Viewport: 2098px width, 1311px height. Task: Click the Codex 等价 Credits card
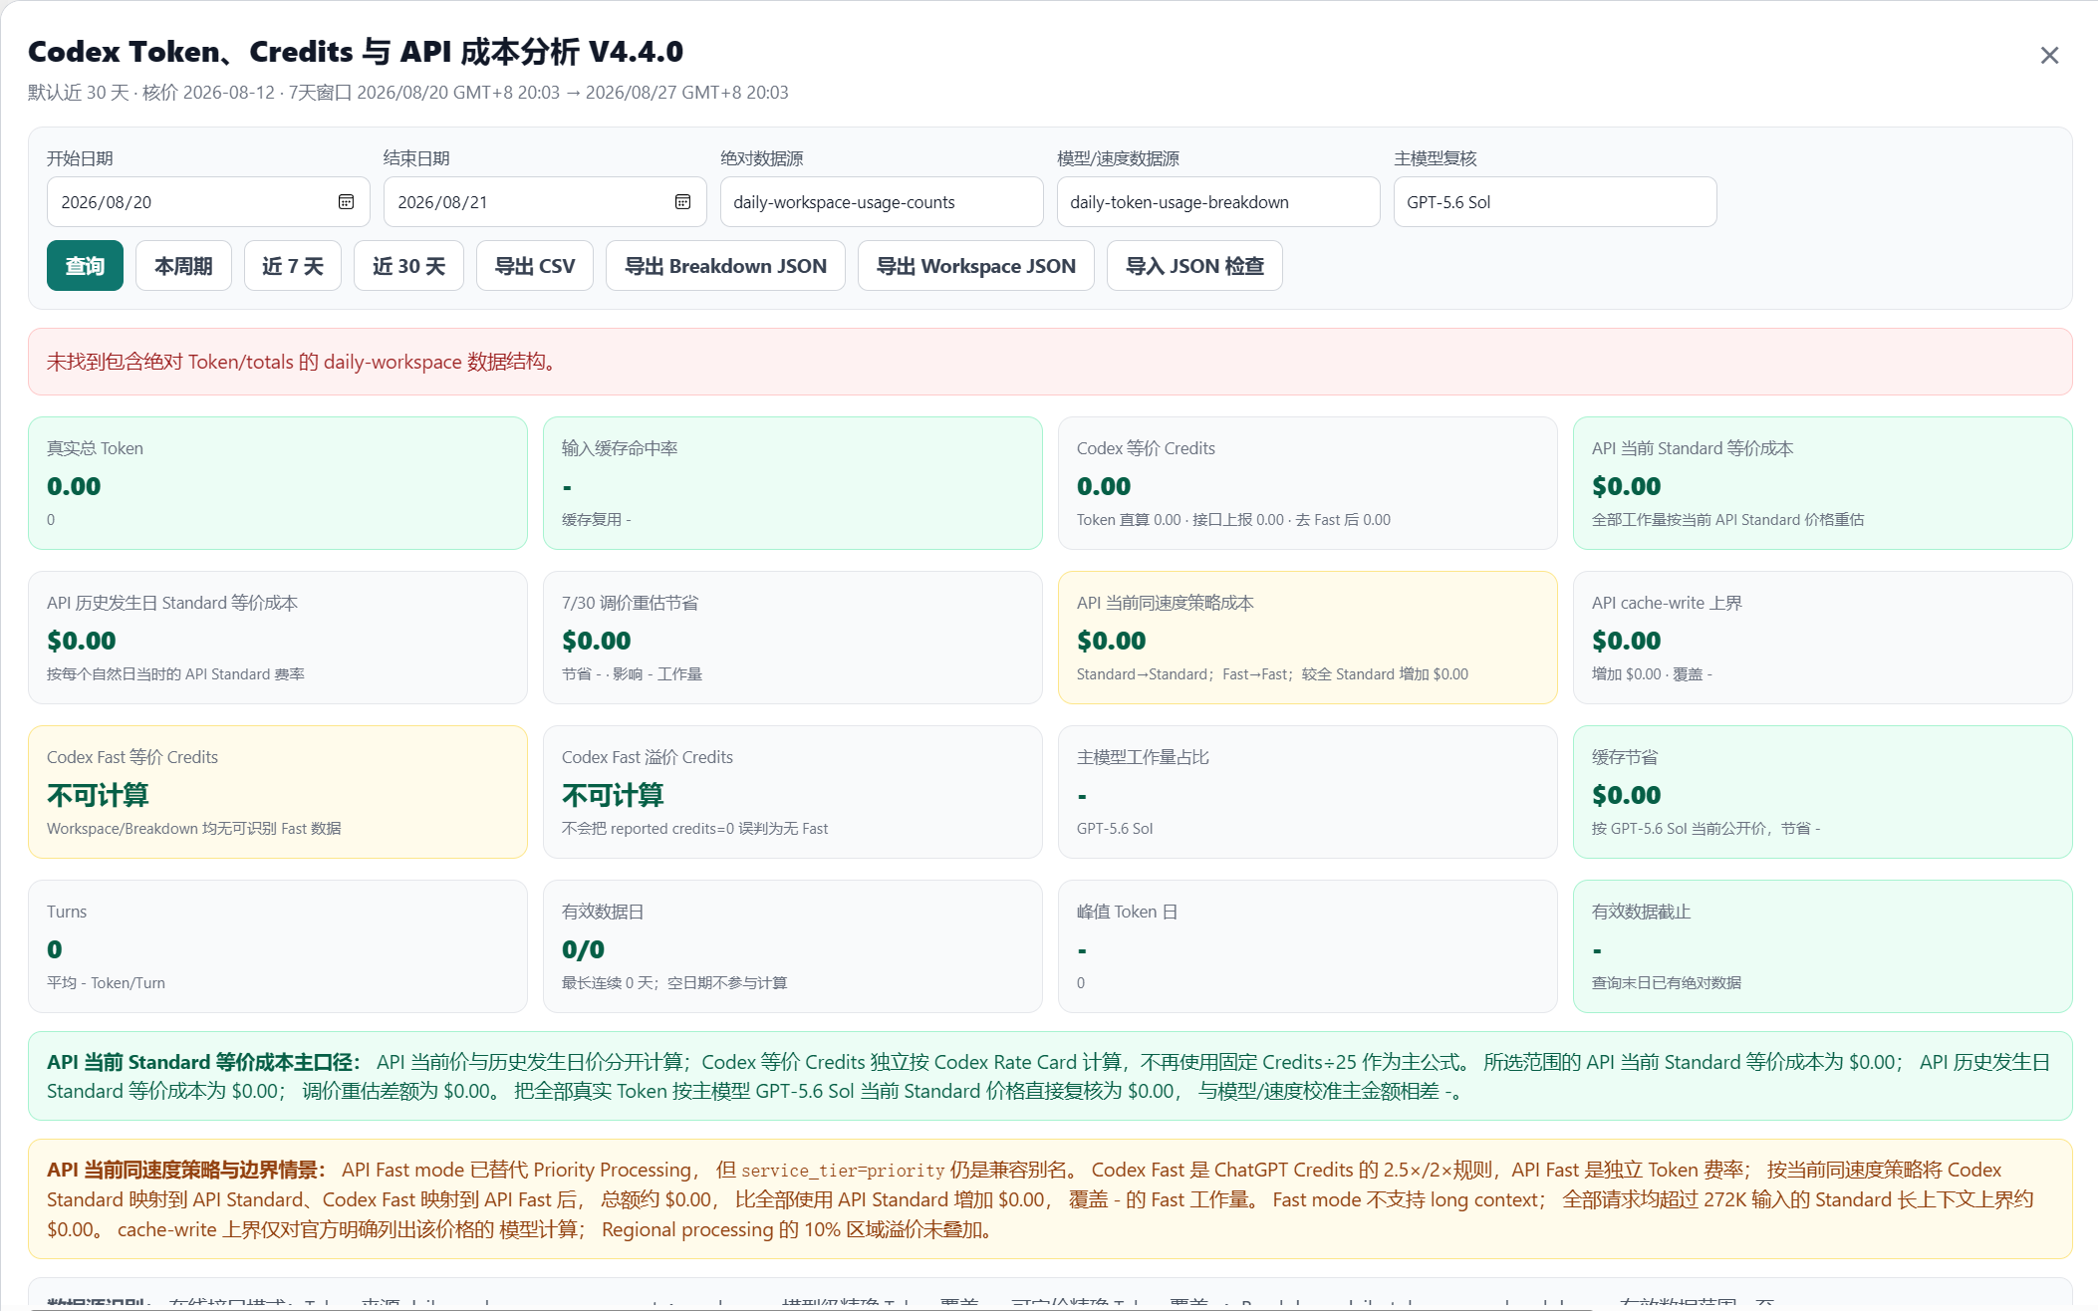click(1308, 483)
